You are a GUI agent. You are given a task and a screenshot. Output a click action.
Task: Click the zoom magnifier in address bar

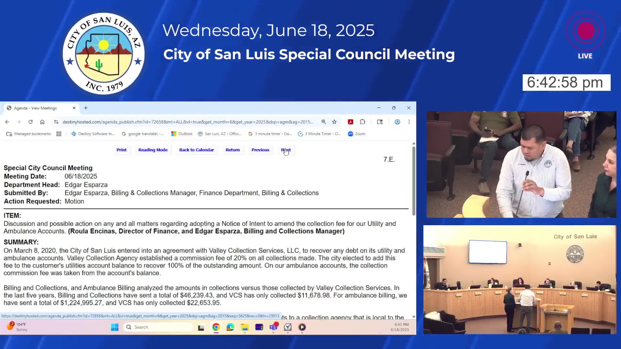(x=323, y=122)
